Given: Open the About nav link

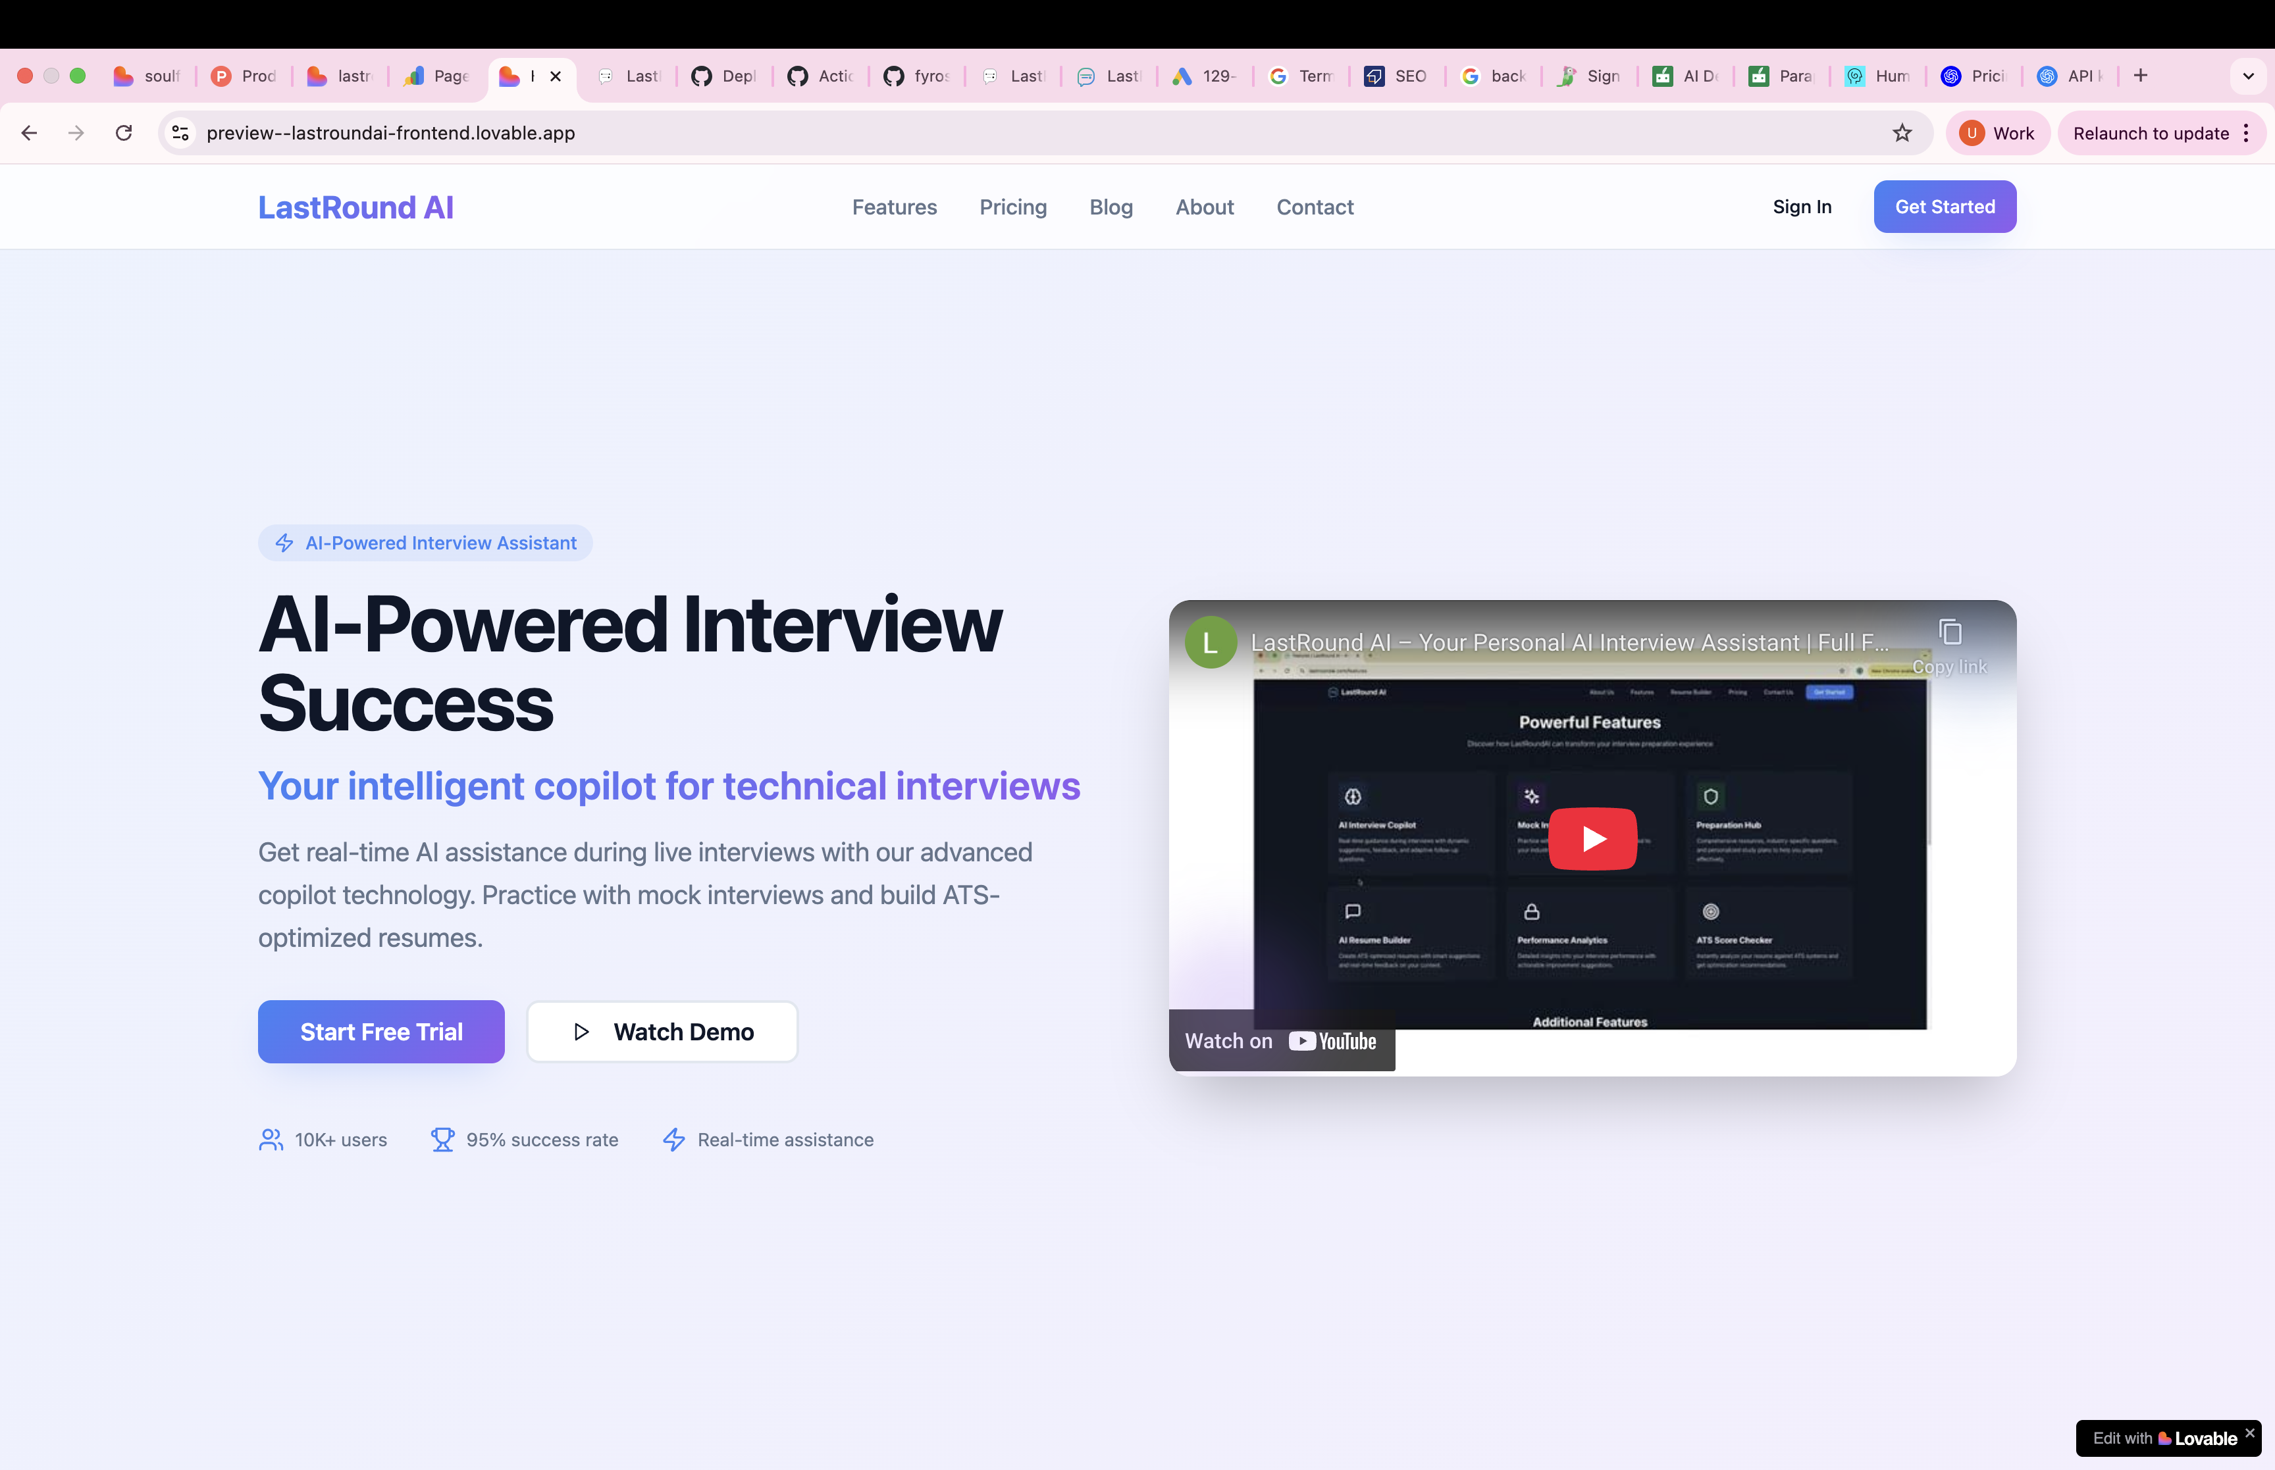Looking at the screenshot, I should [x=1204, y=207].
